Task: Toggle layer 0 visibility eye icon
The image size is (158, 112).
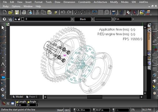Action: click(16, 19)
